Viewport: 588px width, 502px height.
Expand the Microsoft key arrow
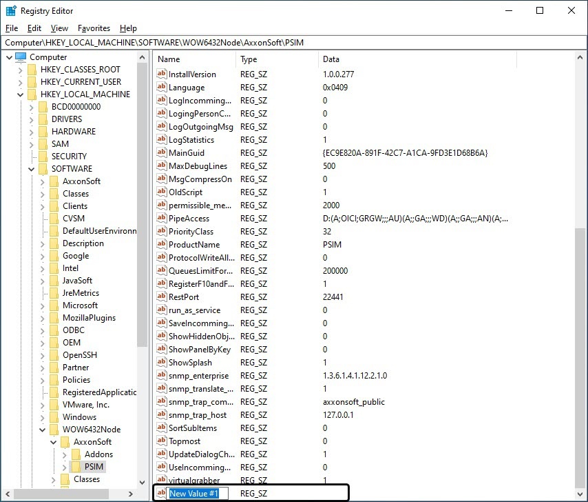pos(43,305)
